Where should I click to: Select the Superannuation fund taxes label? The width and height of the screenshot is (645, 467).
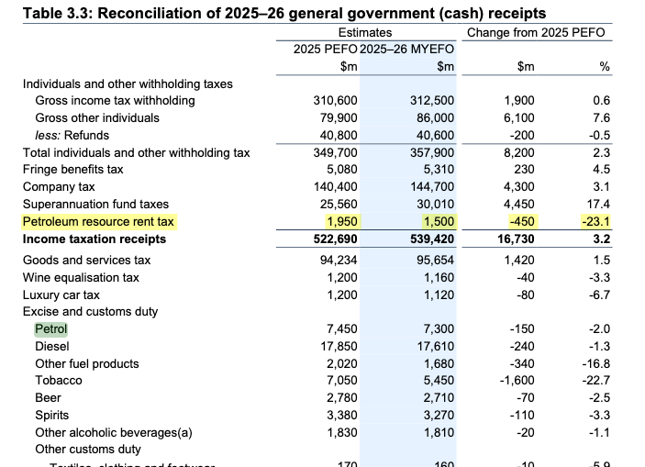coord(95,204)
